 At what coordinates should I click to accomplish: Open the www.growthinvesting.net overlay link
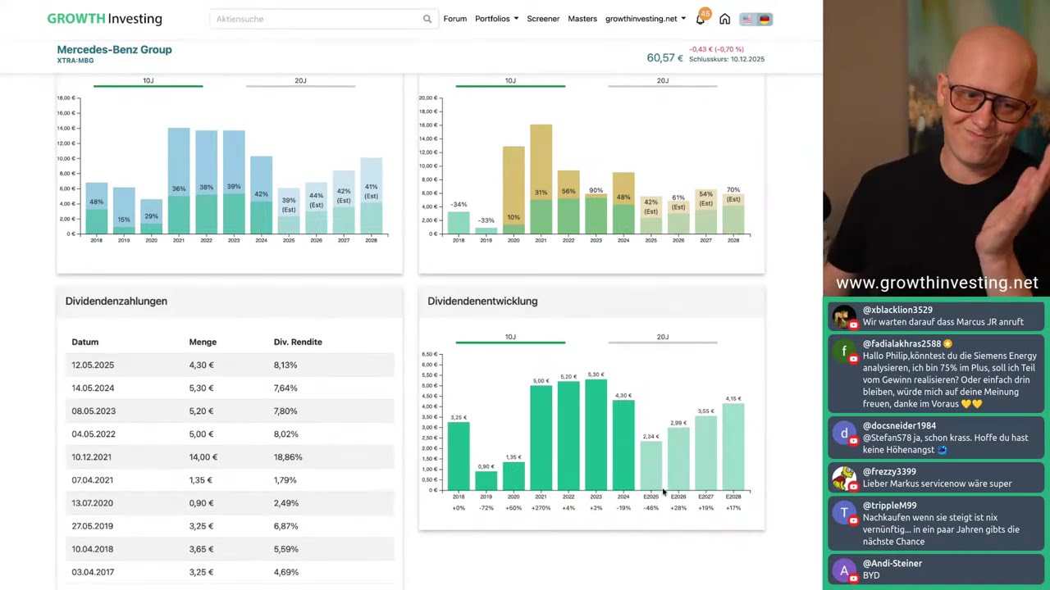(937, 283)
